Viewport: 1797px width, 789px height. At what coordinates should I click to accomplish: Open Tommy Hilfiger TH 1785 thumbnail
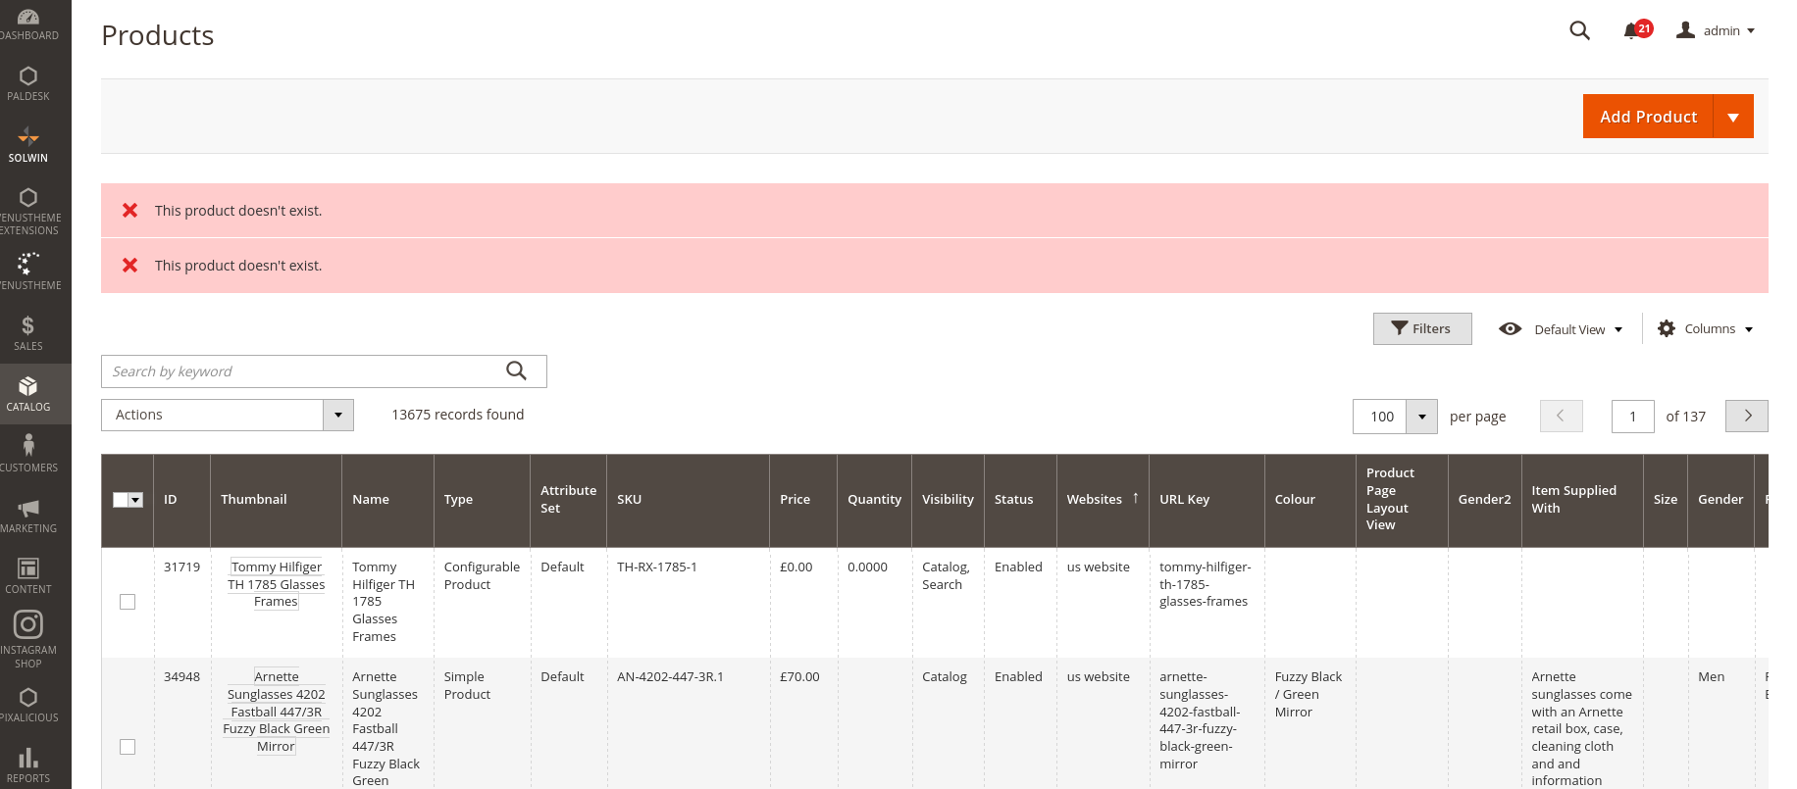pyautogui.click(x=276, y=584)
